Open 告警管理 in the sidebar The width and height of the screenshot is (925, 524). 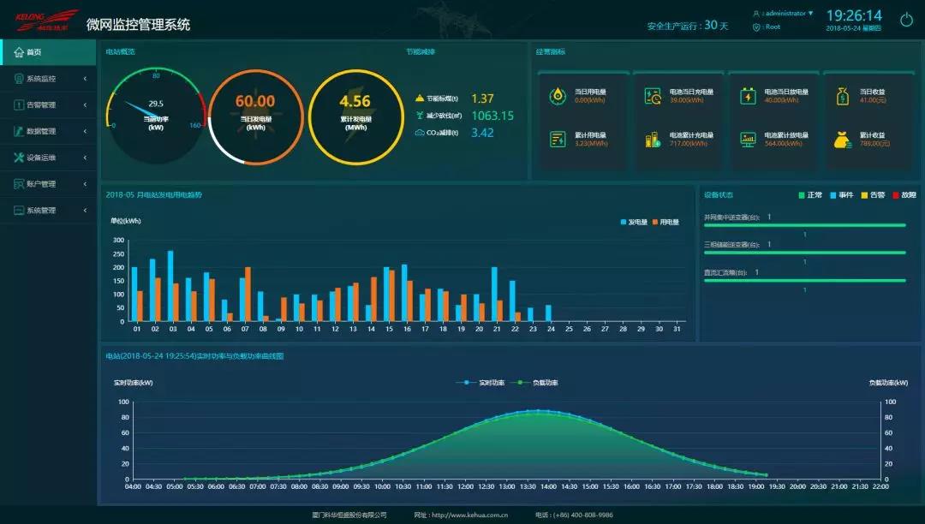pos(48,105)
